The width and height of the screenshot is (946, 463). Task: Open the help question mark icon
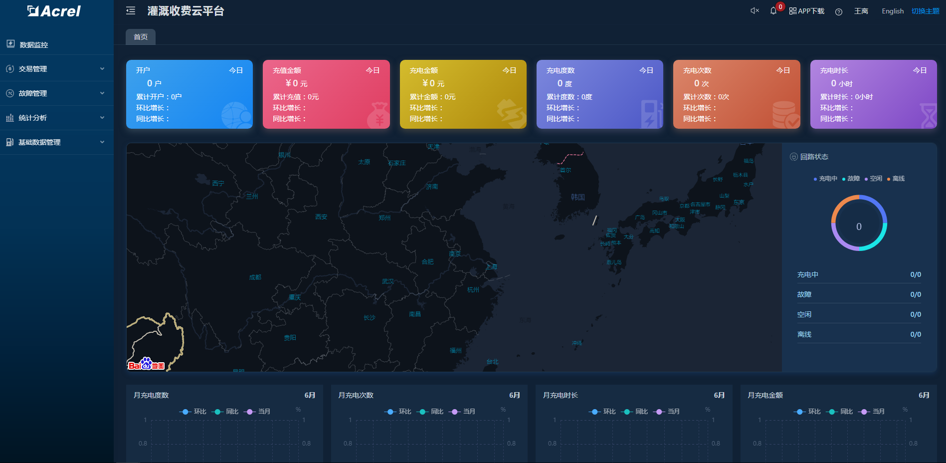click(x=839, y=11)
